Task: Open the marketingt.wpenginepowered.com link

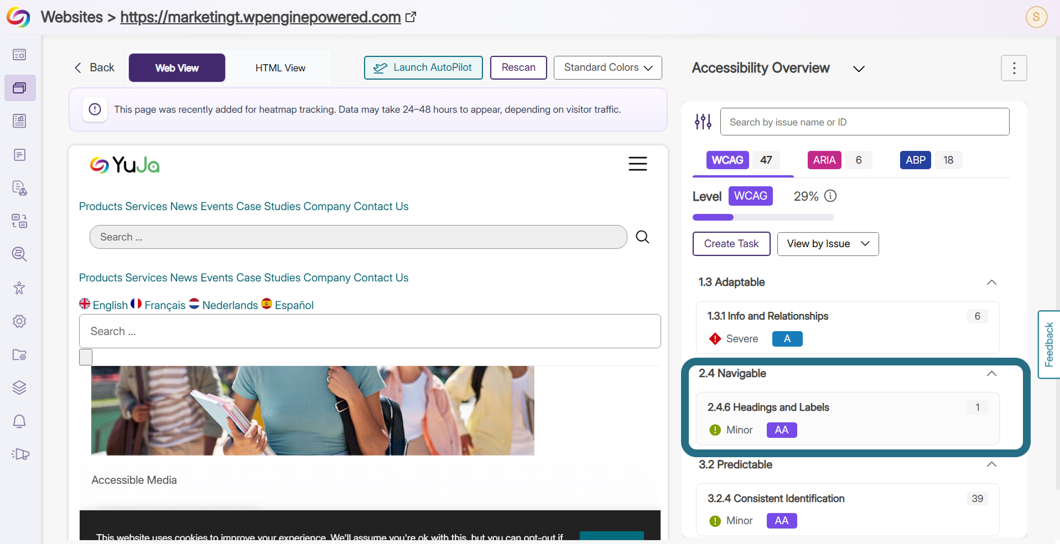Action: (x=261, y=17)
